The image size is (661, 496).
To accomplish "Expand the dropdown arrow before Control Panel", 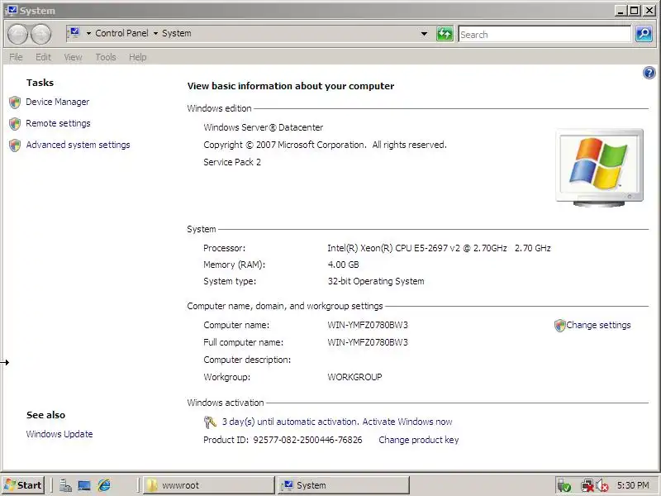I will 88,33.
